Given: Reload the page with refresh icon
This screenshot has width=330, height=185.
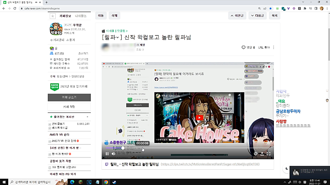Looking at the screenshot, I should click(15, 8).
